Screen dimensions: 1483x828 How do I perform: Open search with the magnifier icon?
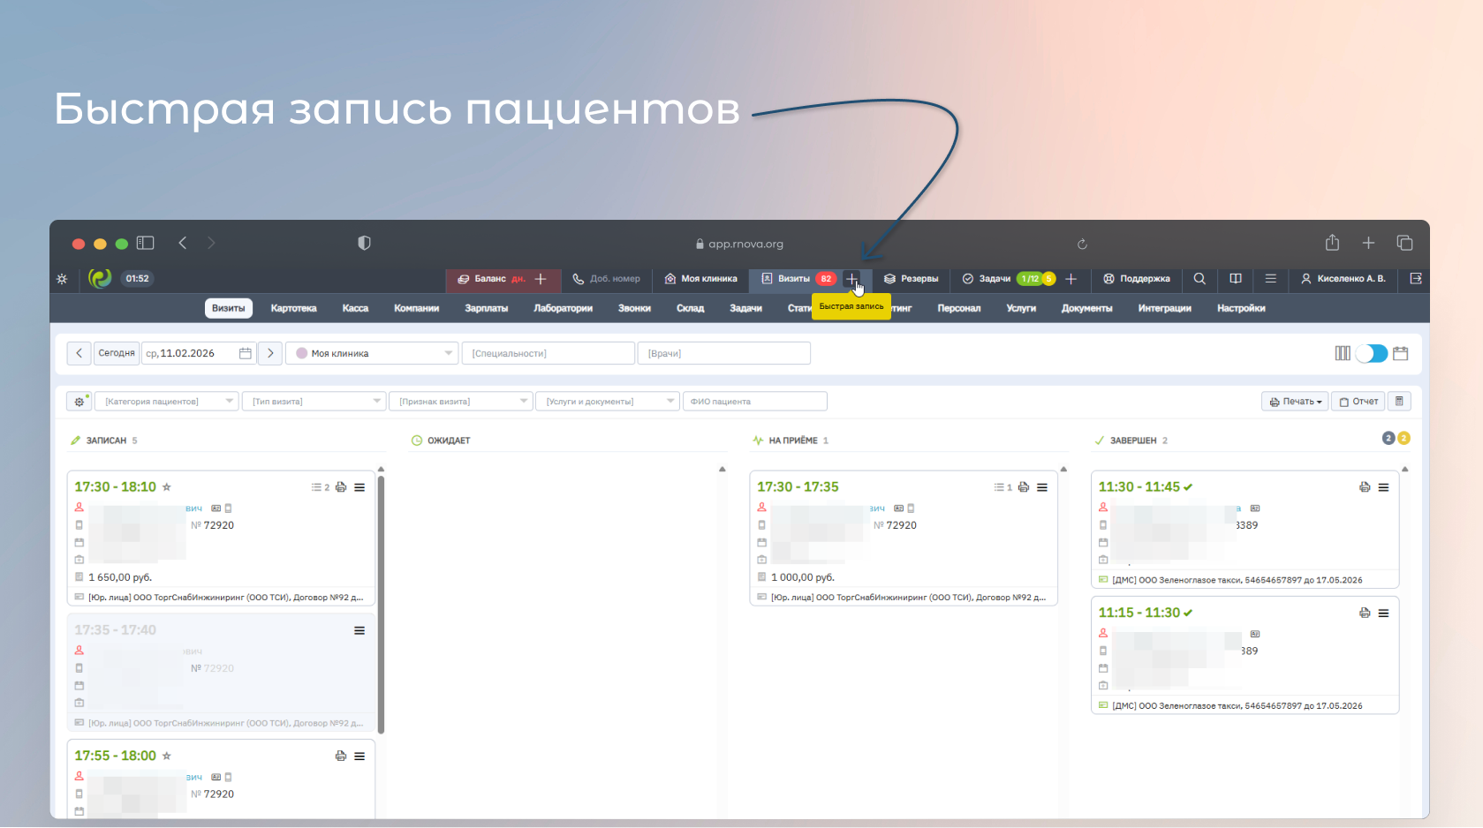coord(1199,279)
